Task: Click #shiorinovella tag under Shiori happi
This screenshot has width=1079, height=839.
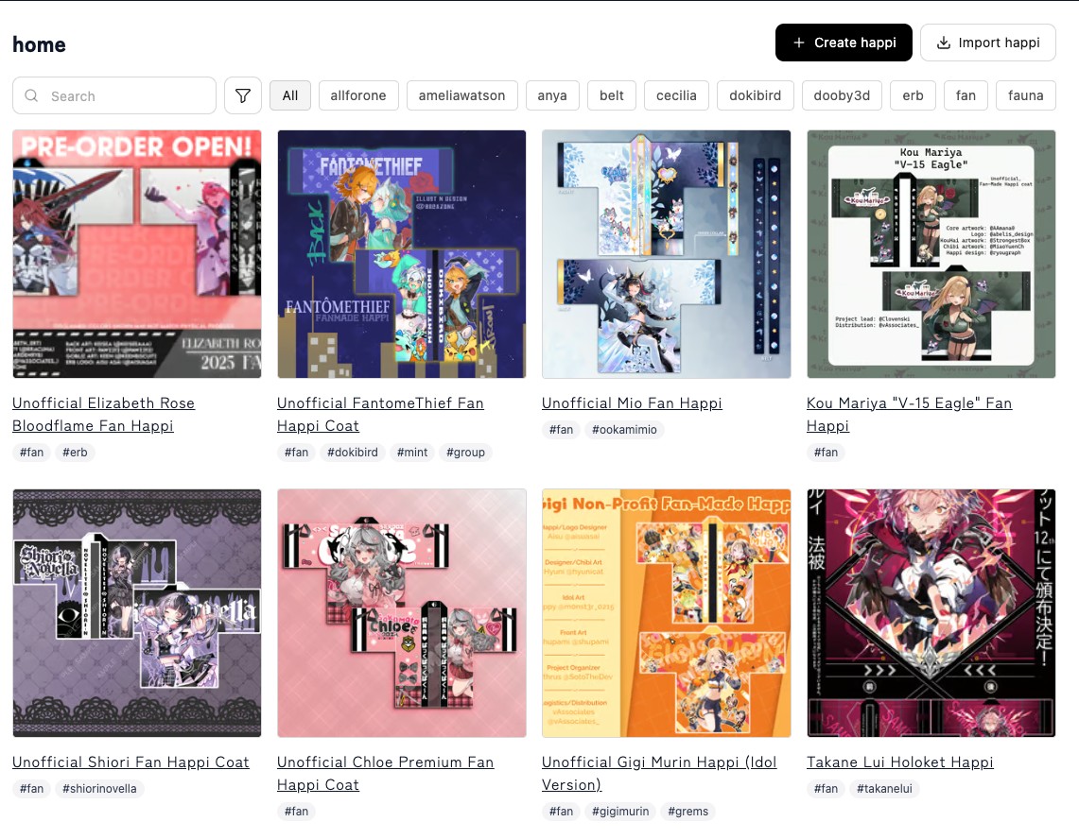Action: tap(99, 788)
